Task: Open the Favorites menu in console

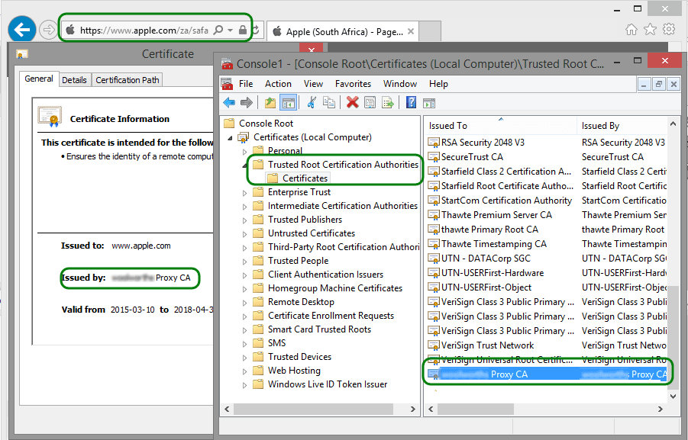Action: coord(354,84)
